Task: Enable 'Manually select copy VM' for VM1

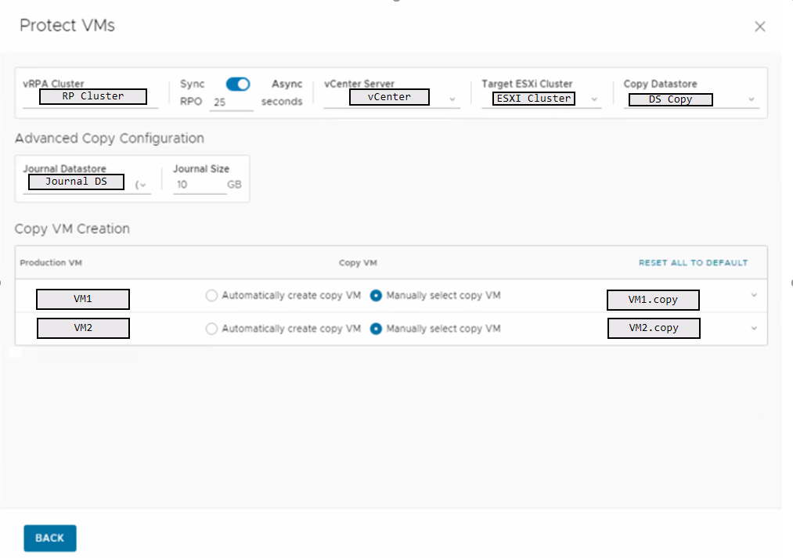Action: (377, 295)
